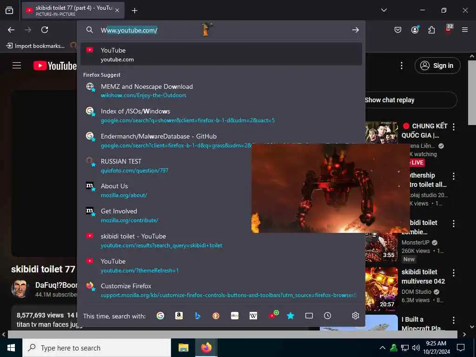Viewport: 476px width, 357px height.
Task: Select MEMZ and Noescape Download suggestion
Action: (221, 91)
